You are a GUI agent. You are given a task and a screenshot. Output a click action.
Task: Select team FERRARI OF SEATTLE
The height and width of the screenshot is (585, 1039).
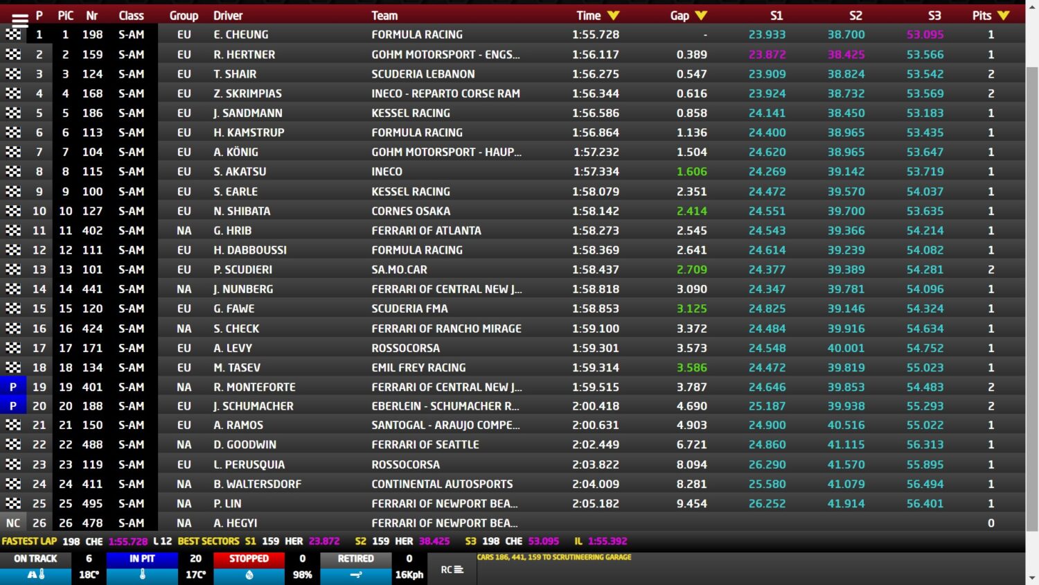pyautogui.click(x=425, y=444)
